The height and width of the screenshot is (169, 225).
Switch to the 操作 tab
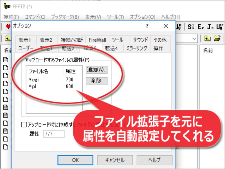click(x=160, y=48)
